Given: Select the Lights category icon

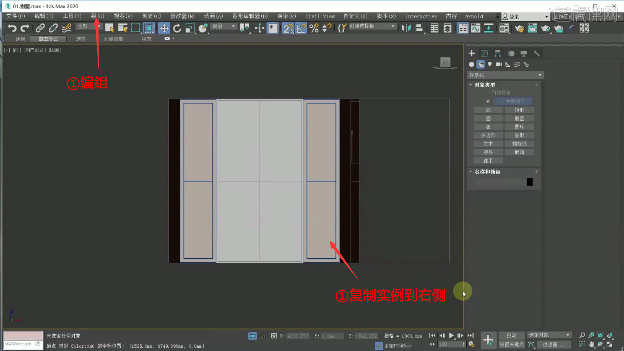Looking at the screenshot, I should [490, 64].
